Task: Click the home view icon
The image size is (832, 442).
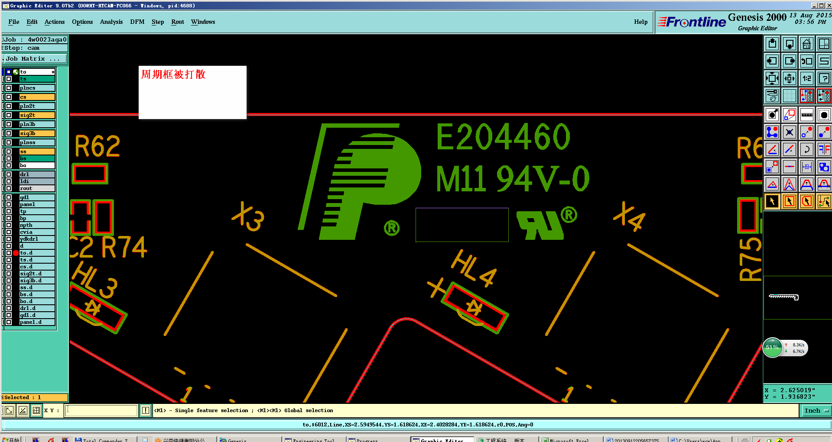Action: pos(807,44)
